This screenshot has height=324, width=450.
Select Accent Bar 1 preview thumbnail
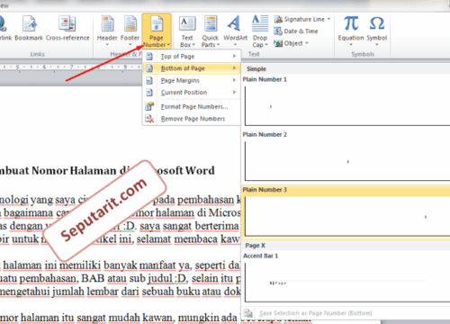click(x=347, y=283)
